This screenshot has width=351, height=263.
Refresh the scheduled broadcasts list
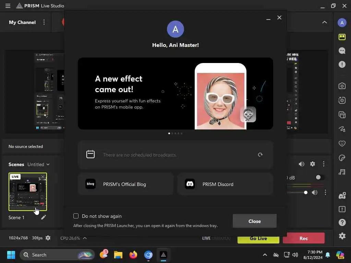(260, 155)
